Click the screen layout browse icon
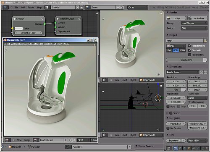Image resolution: width=210 pixels, height=152 pixels. click(46, 7)
